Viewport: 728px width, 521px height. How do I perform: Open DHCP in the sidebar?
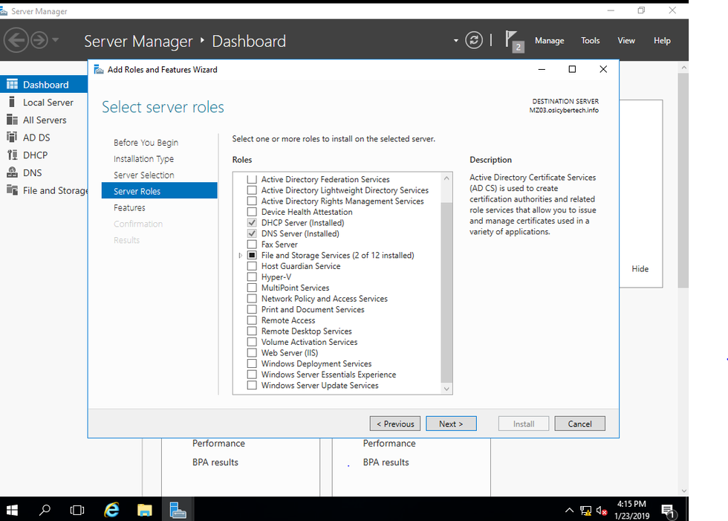[x=44, y=155]
